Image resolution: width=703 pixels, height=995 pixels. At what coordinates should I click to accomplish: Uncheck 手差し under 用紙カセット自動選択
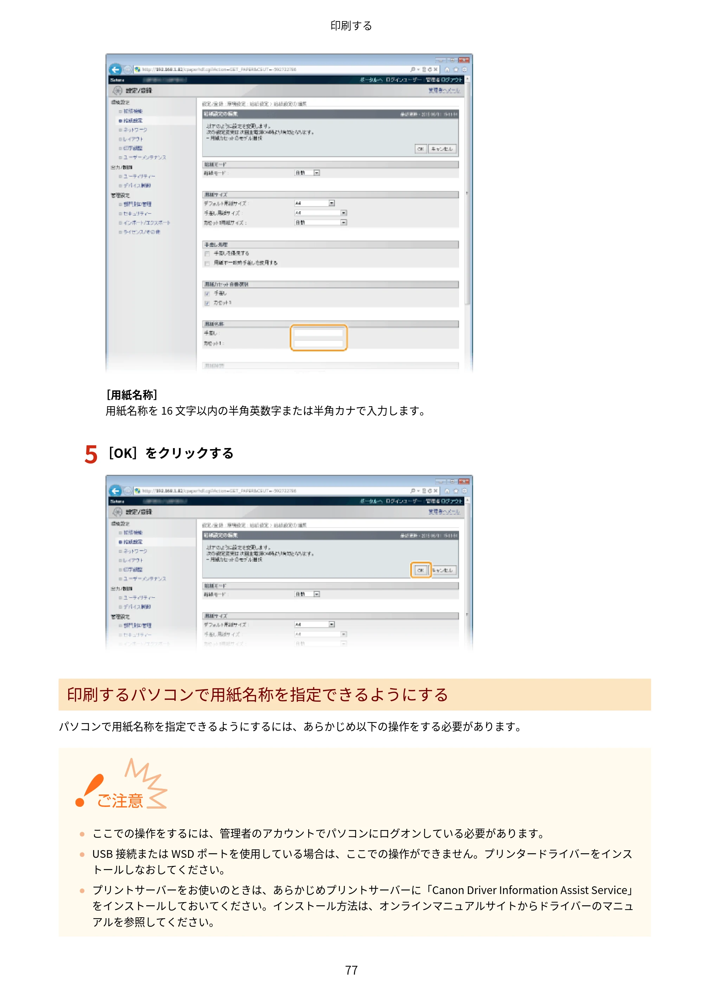(x=207, y=293)
